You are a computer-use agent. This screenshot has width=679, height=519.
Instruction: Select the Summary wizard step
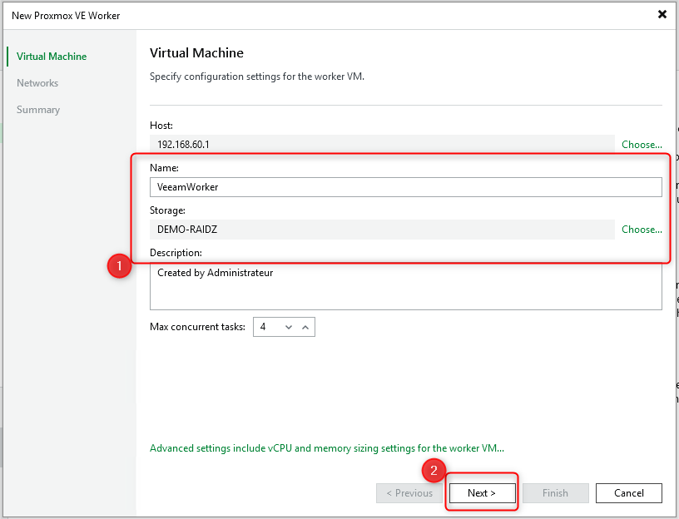[37, 109]
